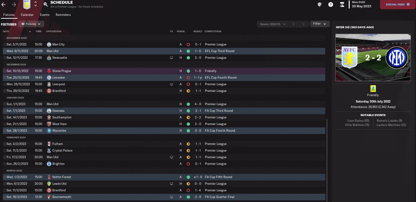The image size is (416, 202).
Task: Click Liverpool club badge in fixture list
Action: click(x=49, y=84)
